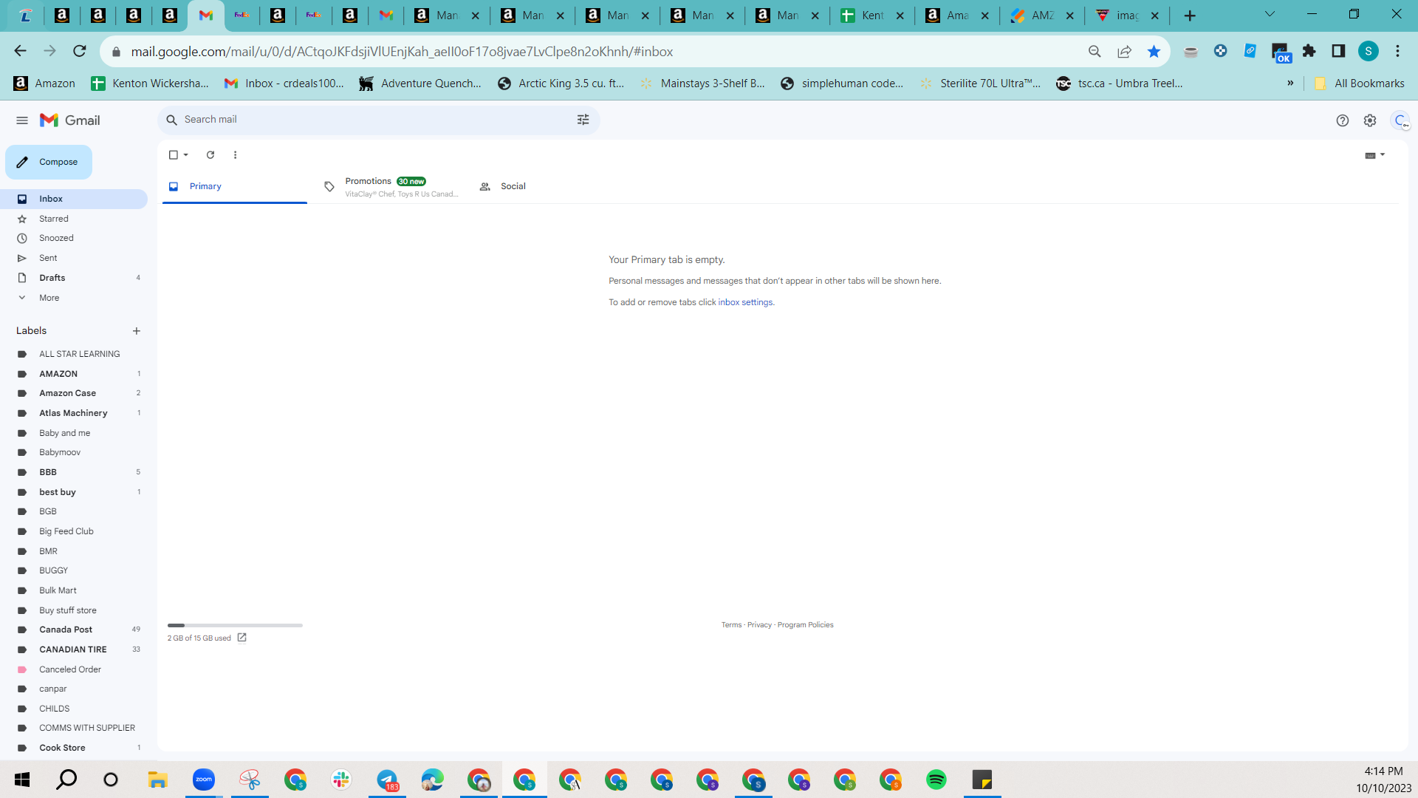Open Chrome extensions puzzle icon

click(x=1309, y=51)
